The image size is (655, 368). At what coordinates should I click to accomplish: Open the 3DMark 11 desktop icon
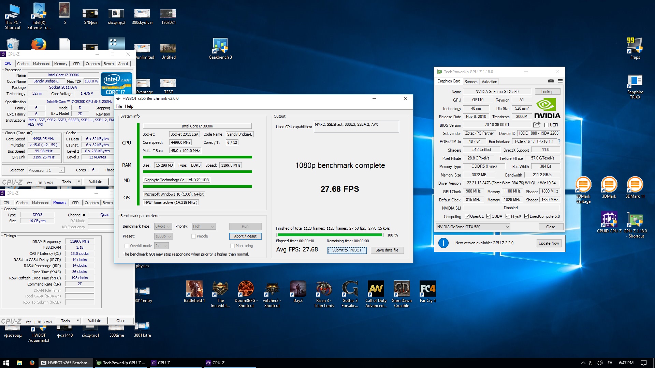(635, 187)
